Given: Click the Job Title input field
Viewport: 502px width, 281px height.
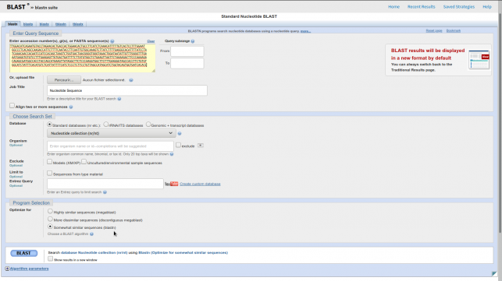Looking at the screenshot, I should [x=127, y=90].
